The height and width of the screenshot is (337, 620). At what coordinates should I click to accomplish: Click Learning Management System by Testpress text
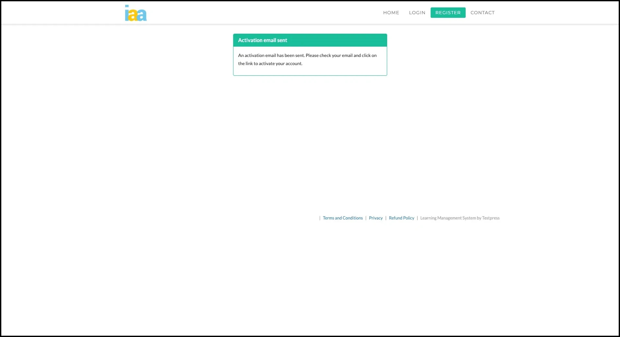(459, 218)
